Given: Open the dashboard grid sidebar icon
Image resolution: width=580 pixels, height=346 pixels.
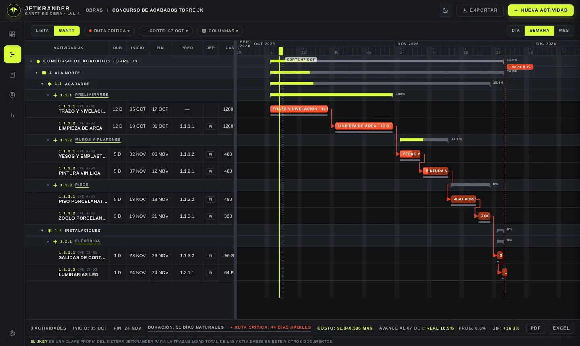Looking at the screenshot, I should (12, 34).
